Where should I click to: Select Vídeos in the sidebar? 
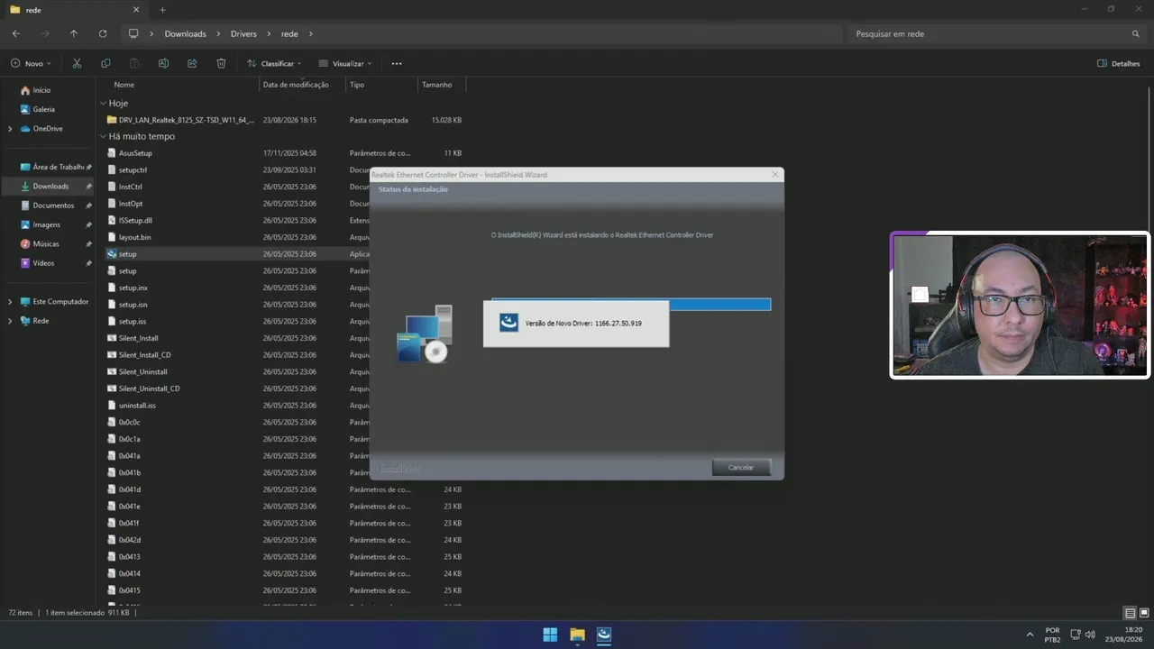[x=43, y=263]
